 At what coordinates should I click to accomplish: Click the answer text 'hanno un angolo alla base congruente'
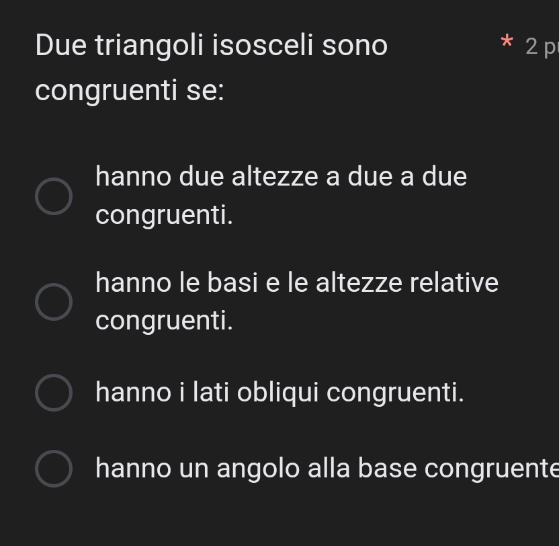pos(327,469)
